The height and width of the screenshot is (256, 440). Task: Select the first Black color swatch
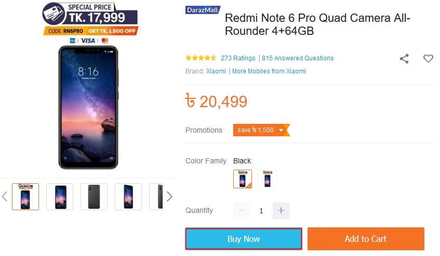point(243,179)
